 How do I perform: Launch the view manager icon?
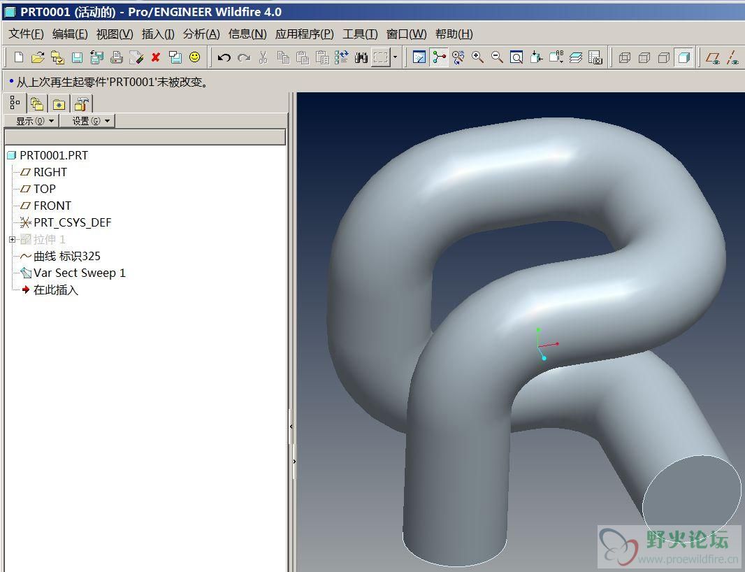[595, 57]
